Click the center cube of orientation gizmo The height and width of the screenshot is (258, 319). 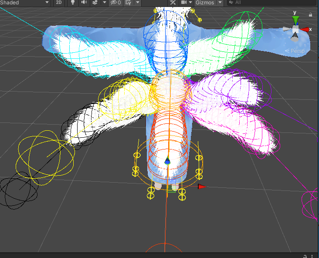coord(295,30)
